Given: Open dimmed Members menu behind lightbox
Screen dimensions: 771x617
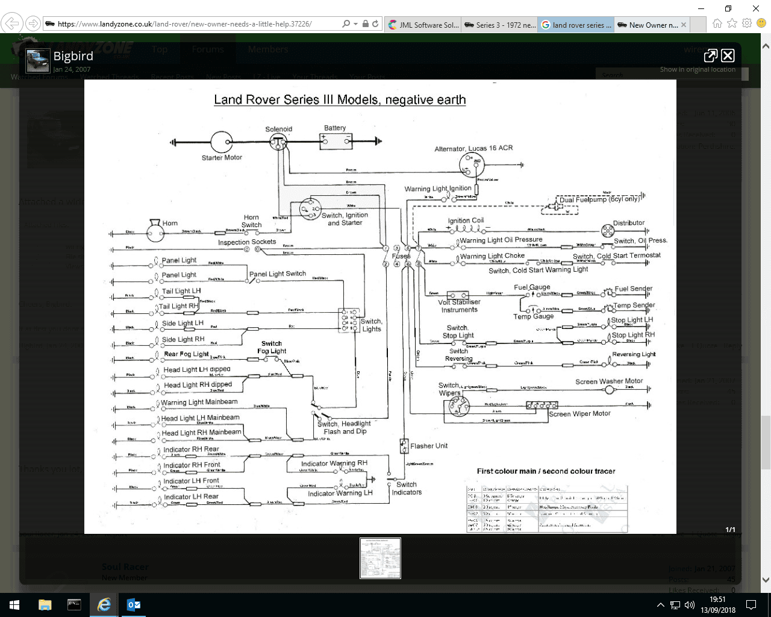Looking at the screenshot, I should coord(268,49).
